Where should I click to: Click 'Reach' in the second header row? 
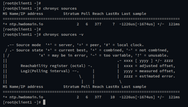point(98,87)
